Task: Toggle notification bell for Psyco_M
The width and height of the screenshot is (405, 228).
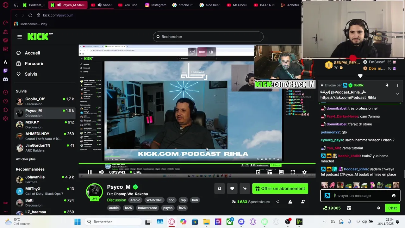Action: (220, 188)
